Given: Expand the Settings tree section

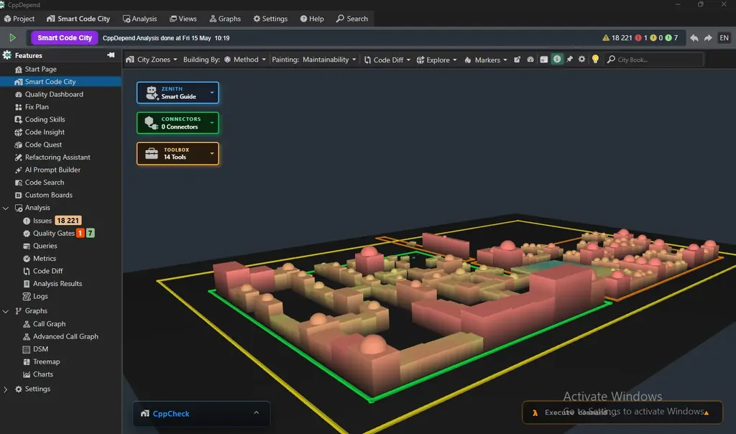Looking at the screenshot, I should (6, 389).
